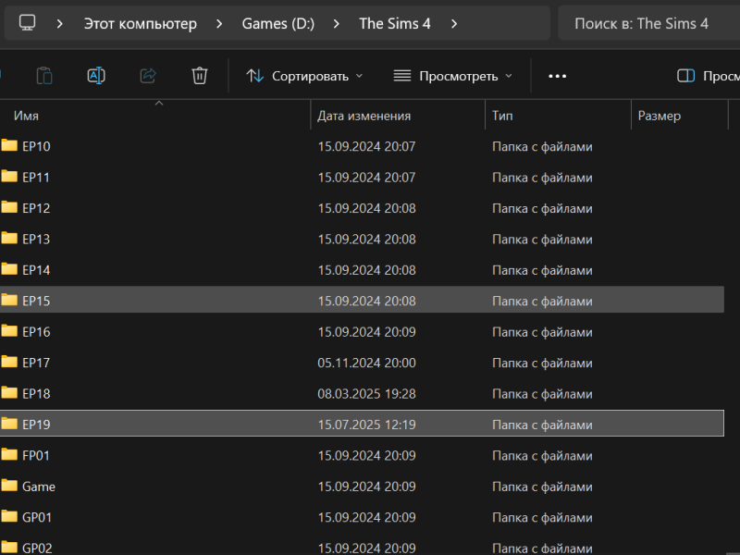
Task: Navigate to Этот компьютер in the breadcrumb
Action: pyautogui.click(x=141, y=24)
